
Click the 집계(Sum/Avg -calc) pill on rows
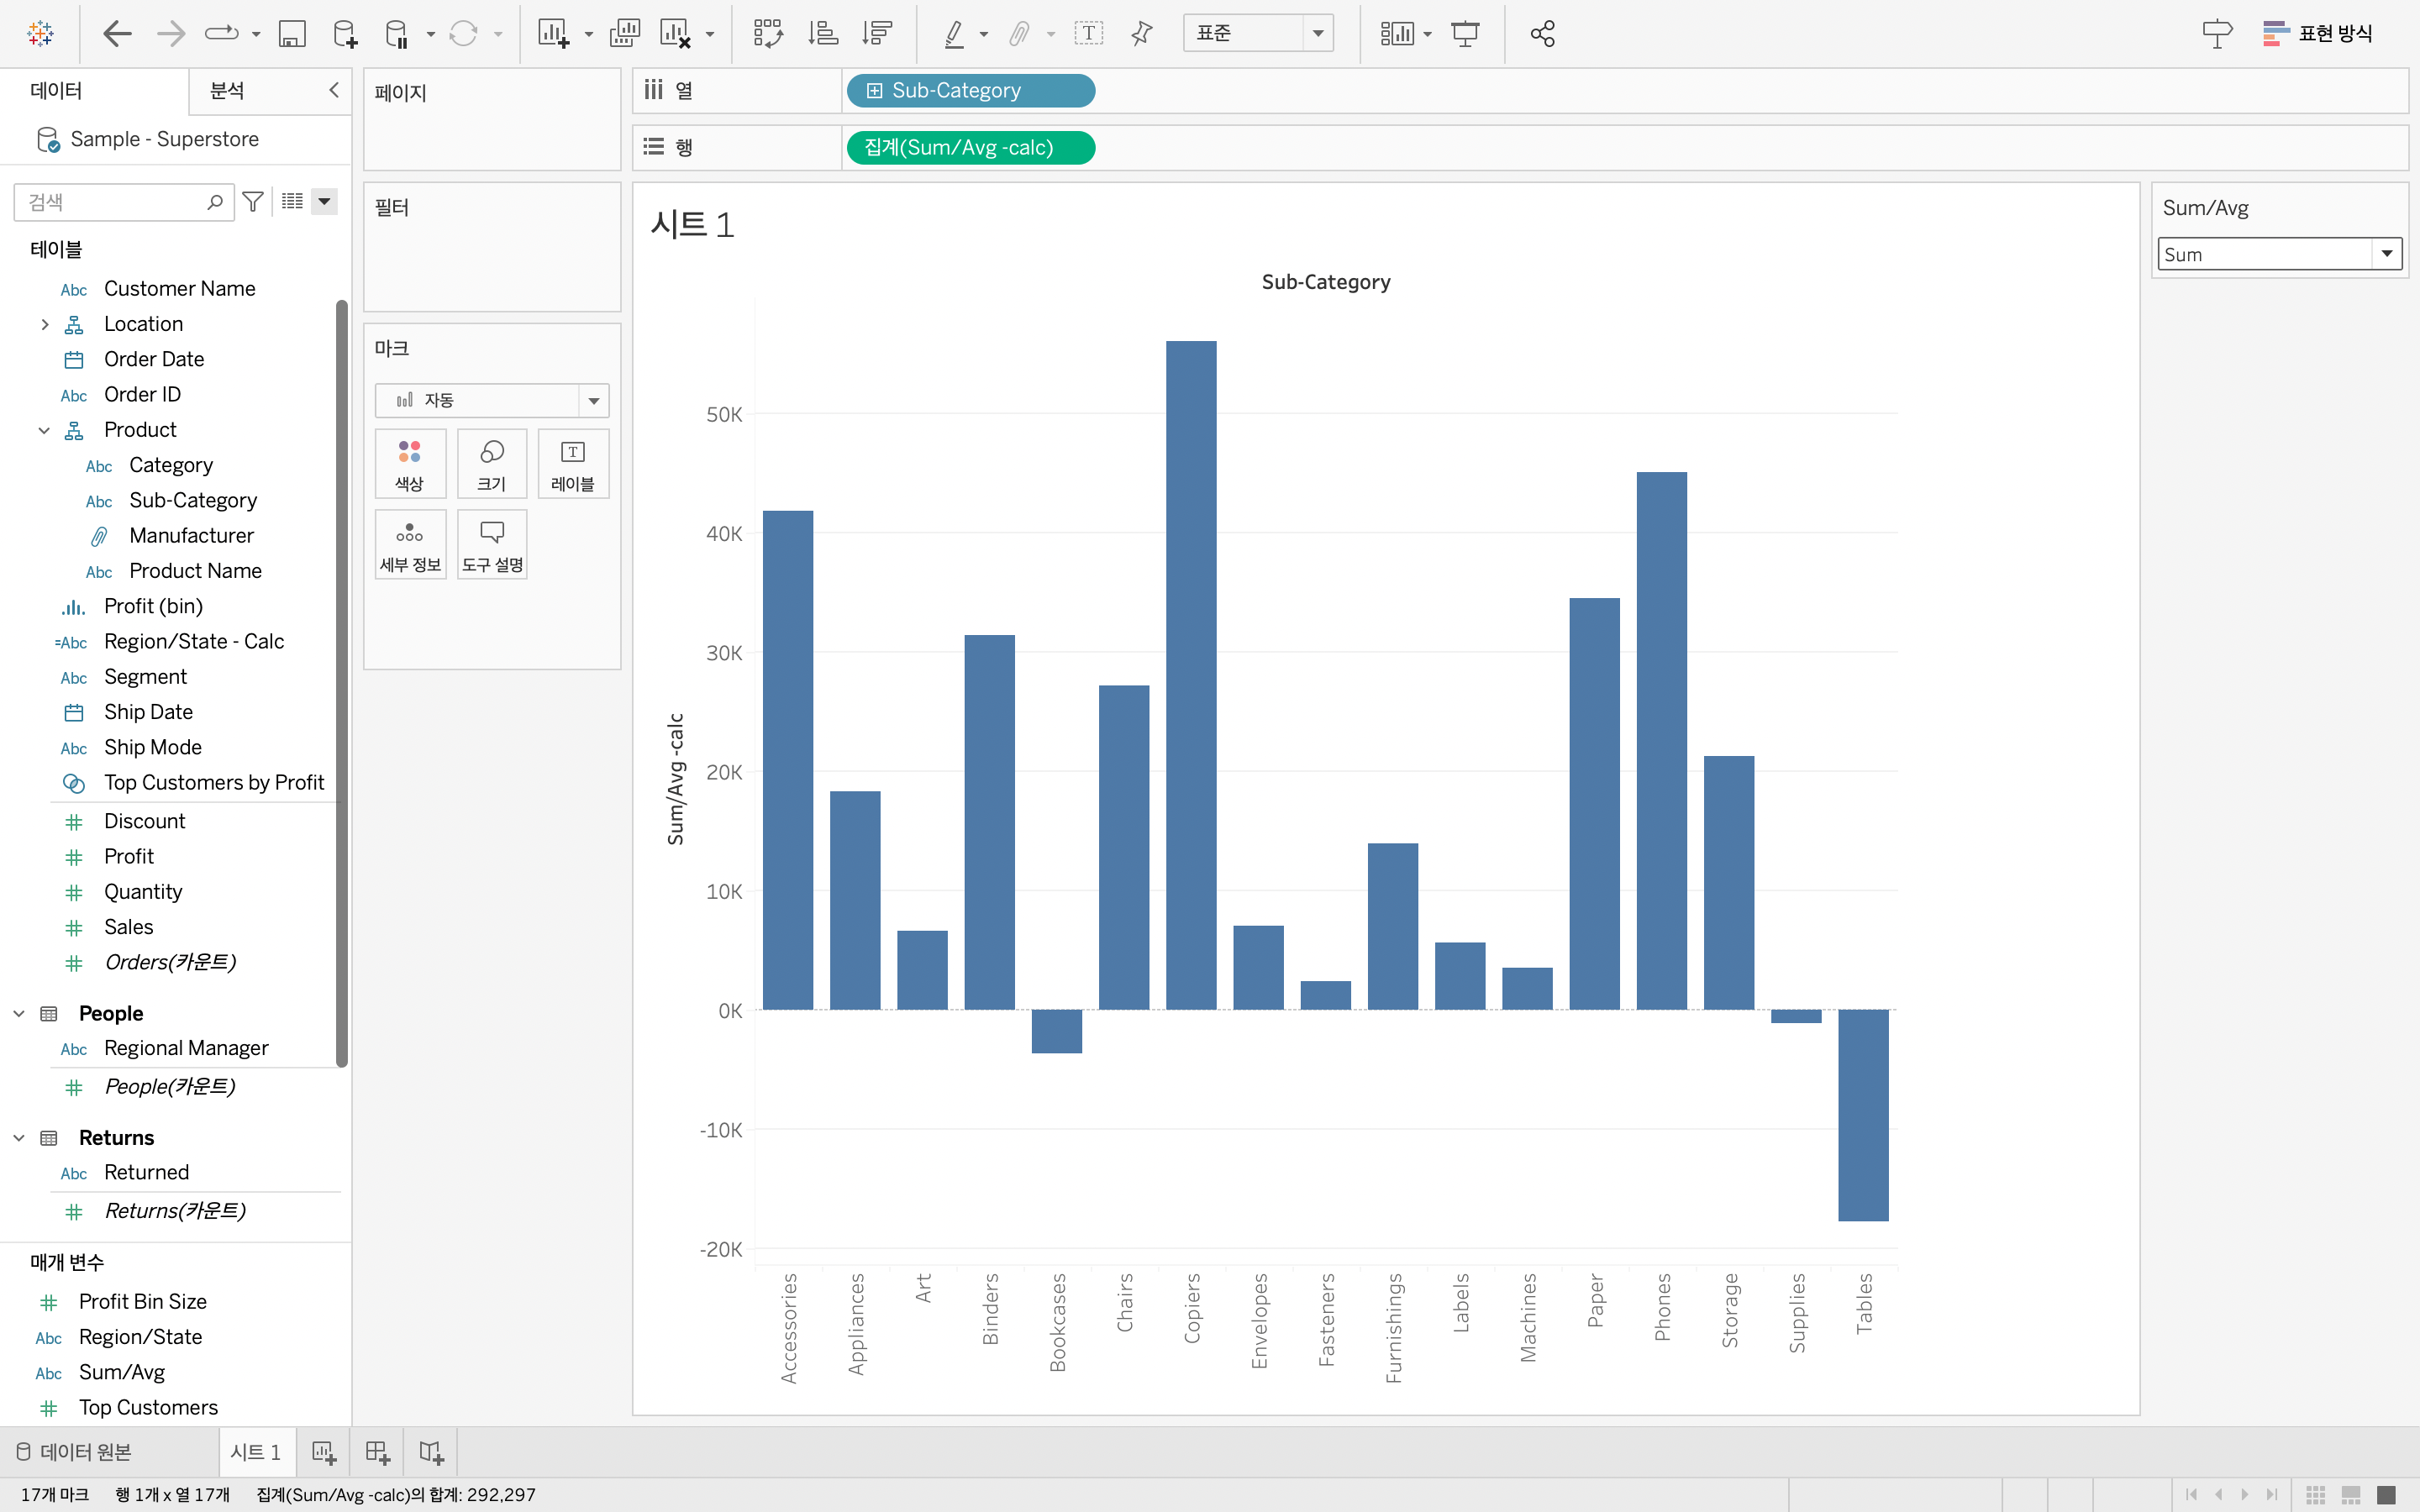tap(970, 148)
